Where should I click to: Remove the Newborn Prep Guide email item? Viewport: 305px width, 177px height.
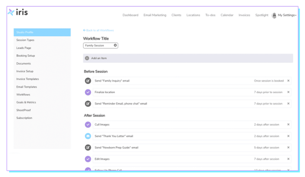(x=288, y=148)
